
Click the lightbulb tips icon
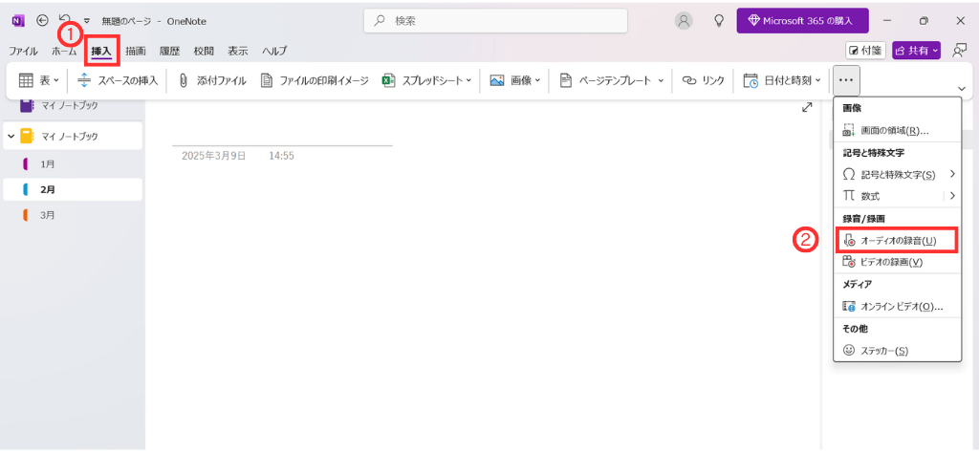pos(719,20)
